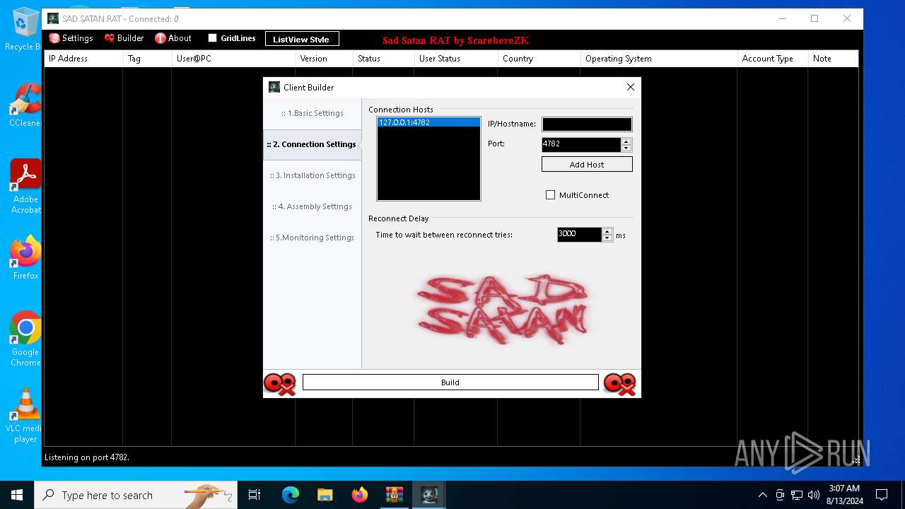Click the Builder menu icon
905x509 pixels.
pyautogui.click(x=110, y=38)
